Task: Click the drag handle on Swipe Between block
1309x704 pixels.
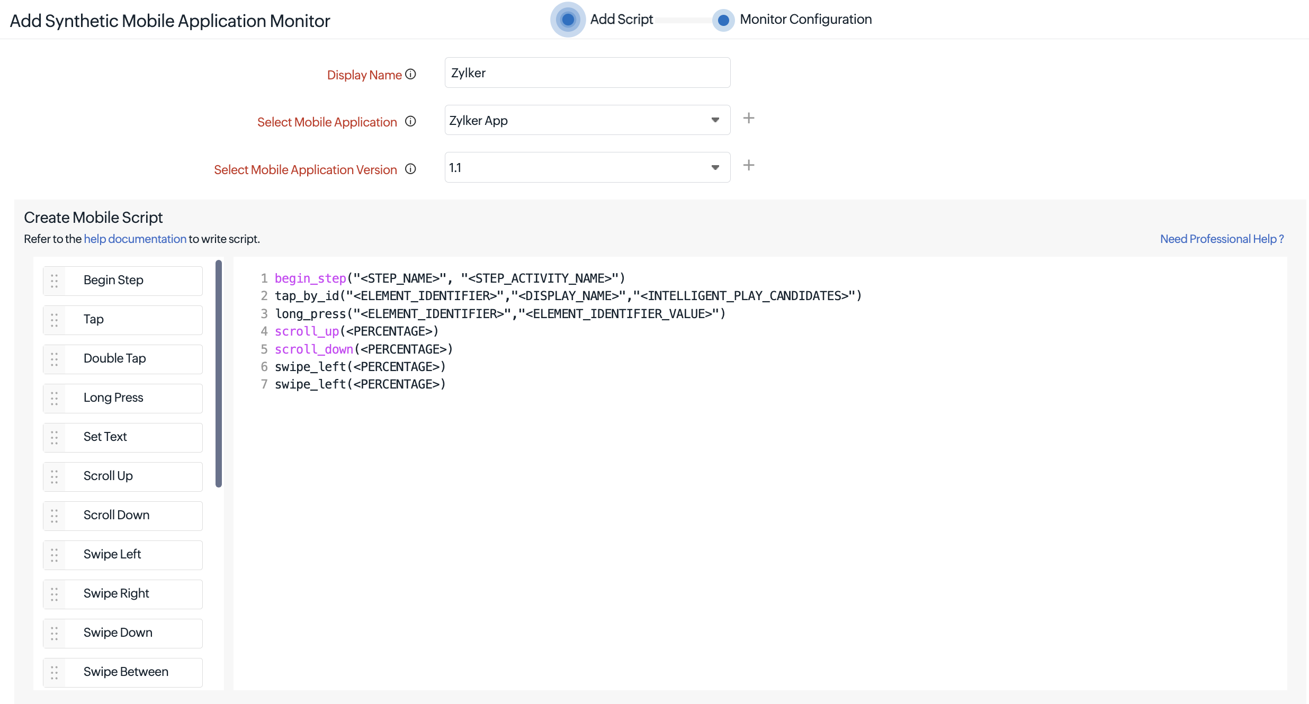Action: click(x=54, y=673)
